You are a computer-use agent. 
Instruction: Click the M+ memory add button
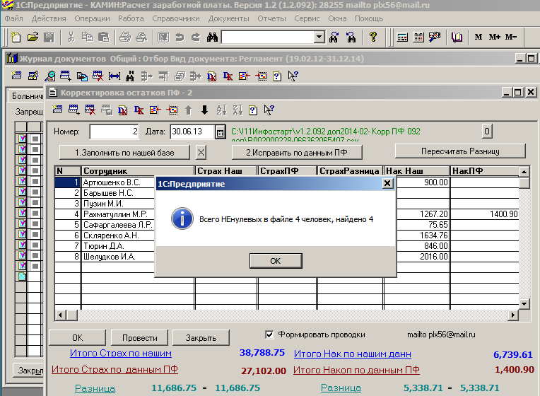tap(495, 37)
